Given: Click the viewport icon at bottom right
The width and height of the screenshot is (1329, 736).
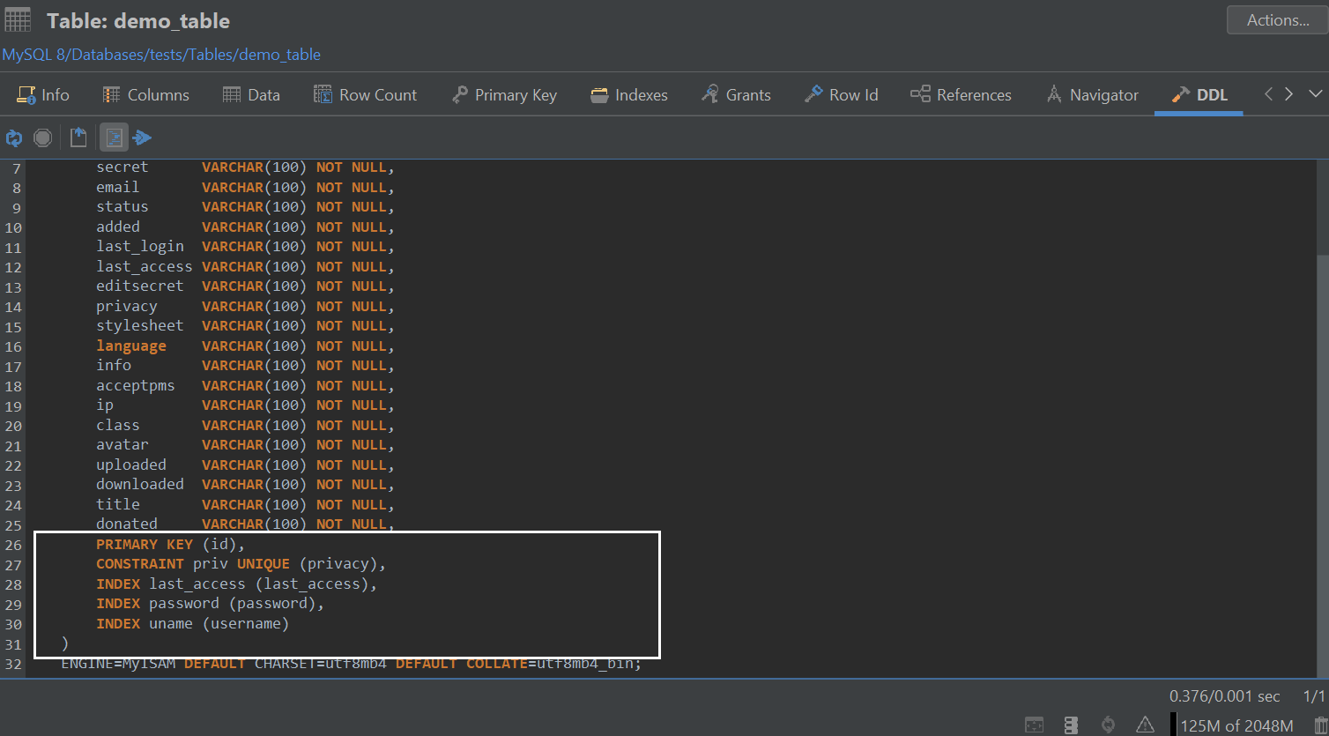Looking at the screenshot, I should [1034, 723].
